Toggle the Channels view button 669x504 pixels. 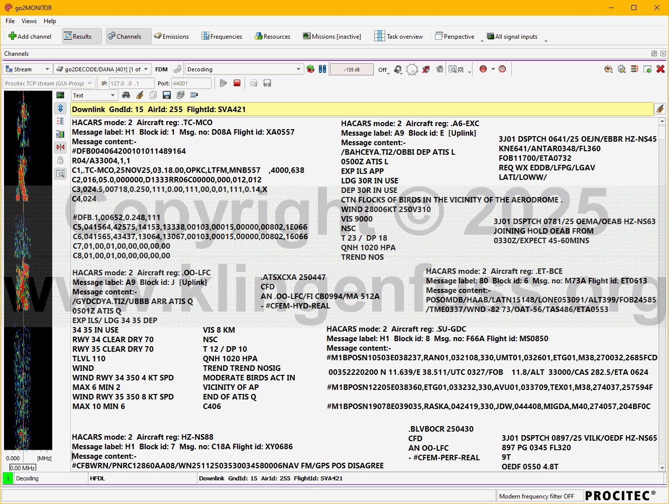tap(125, 36)
